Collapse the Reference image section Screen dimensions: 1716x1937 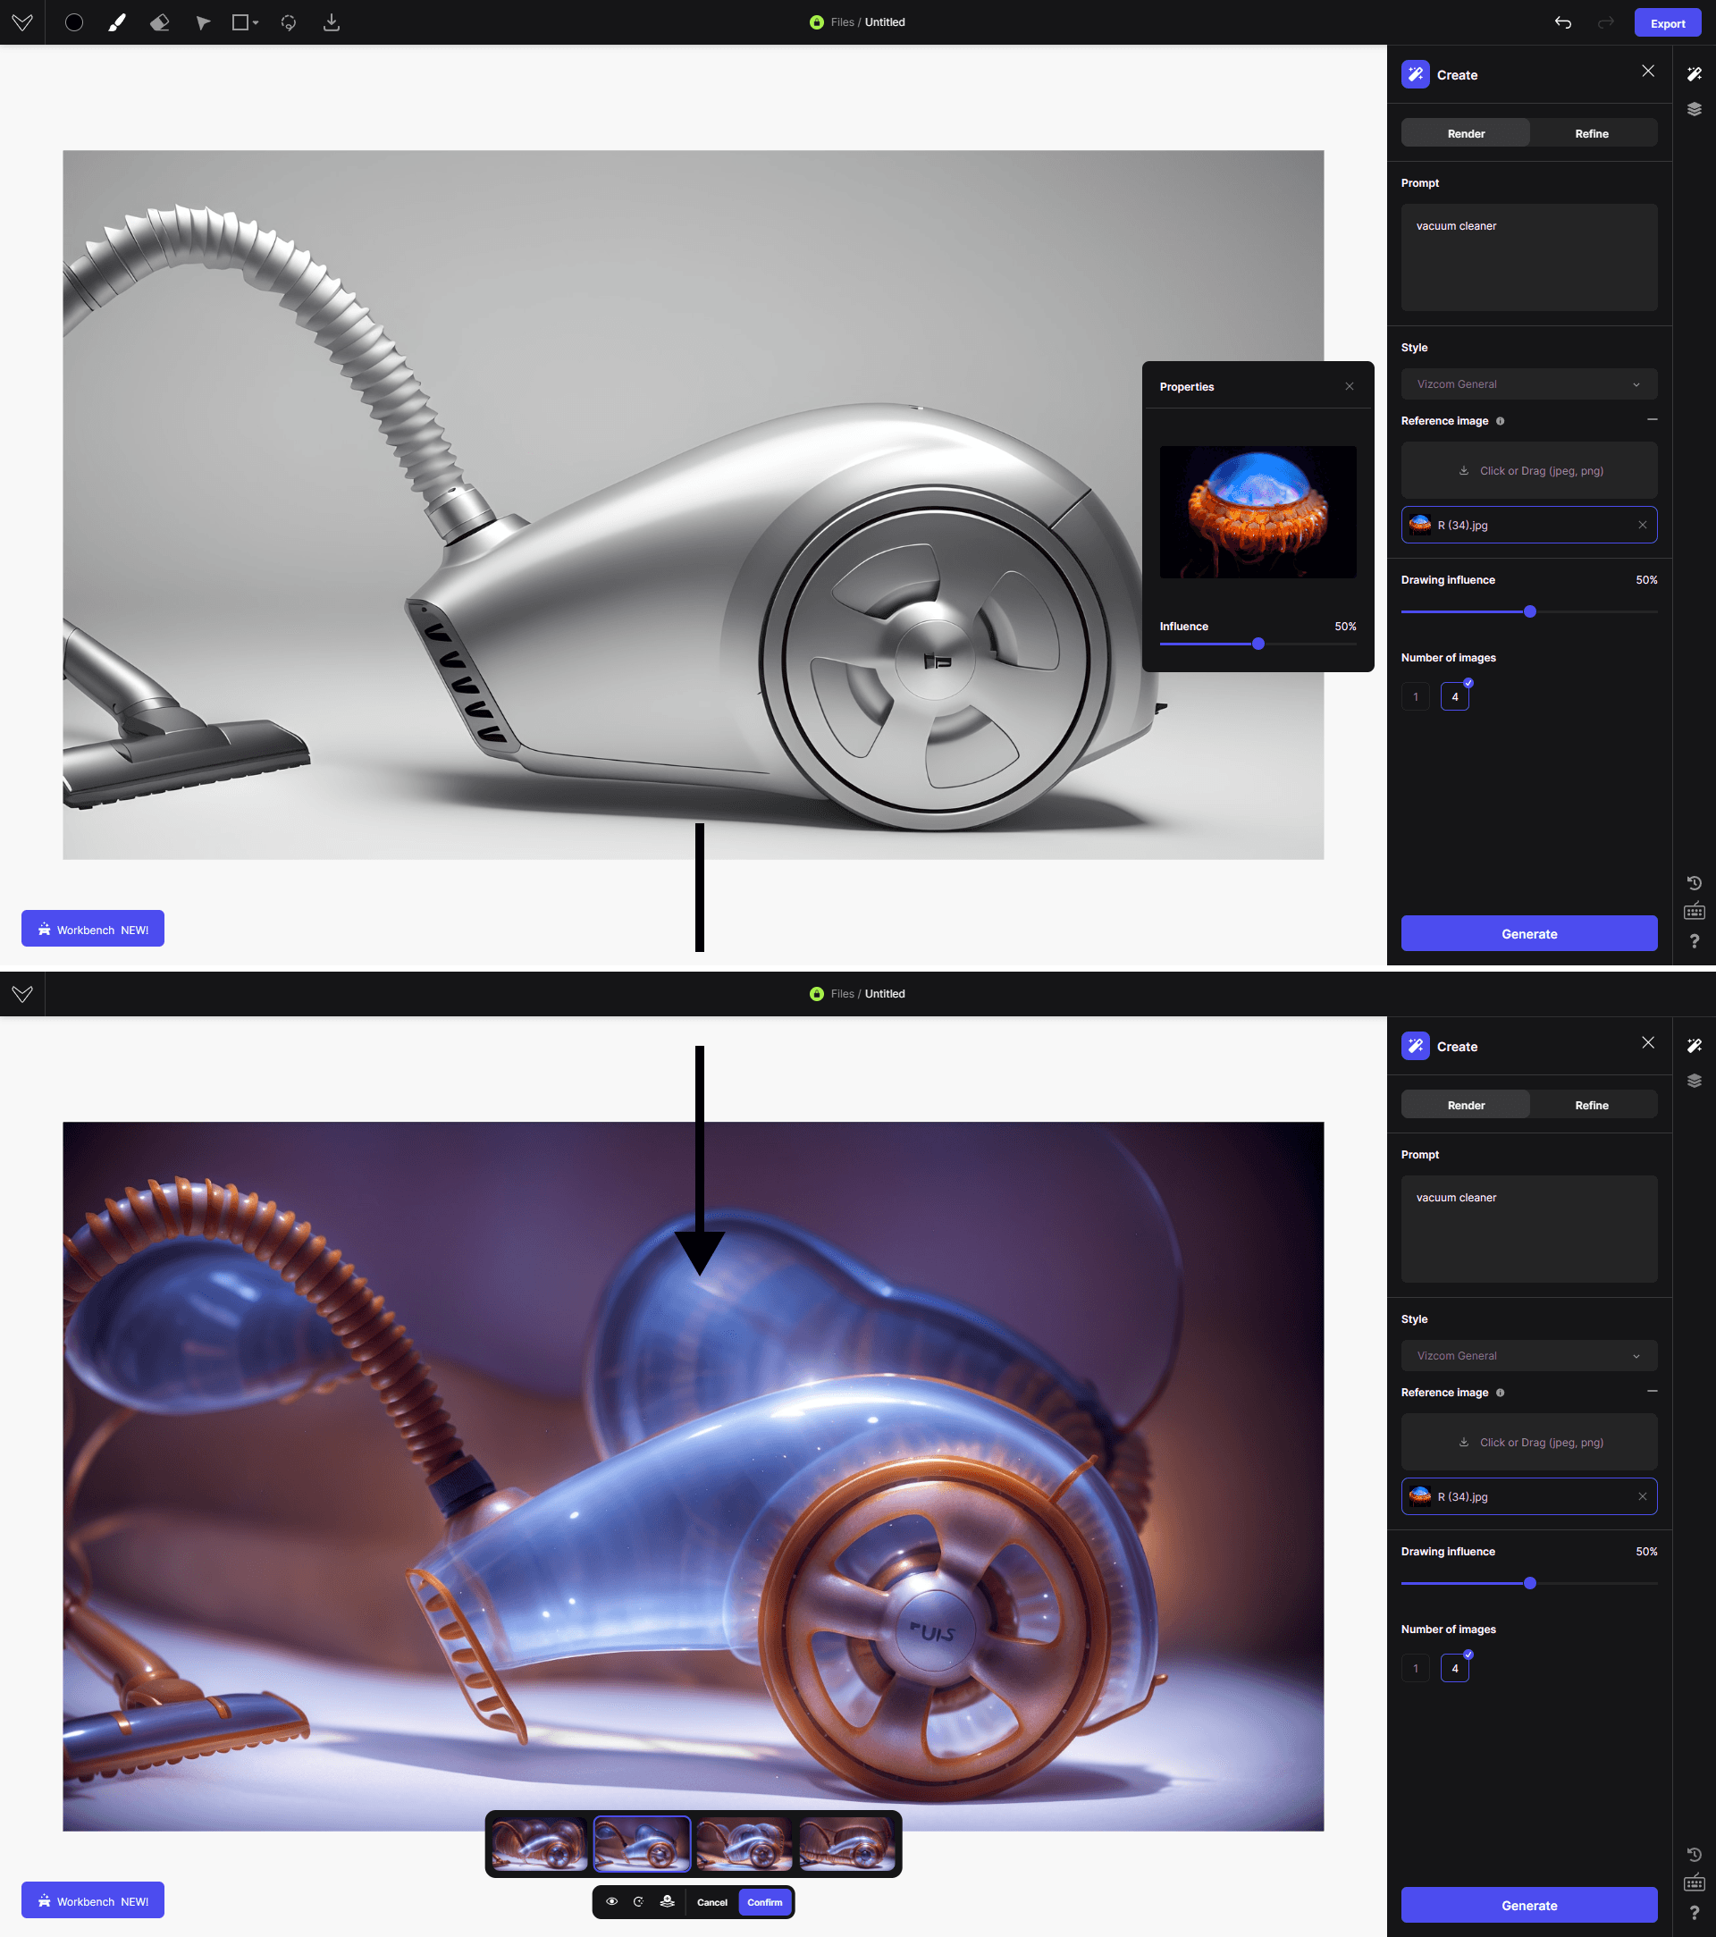[1652, 420]
